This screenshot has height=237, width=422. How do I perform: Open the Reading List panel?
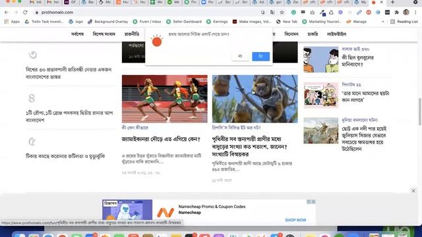pos(404,22)
